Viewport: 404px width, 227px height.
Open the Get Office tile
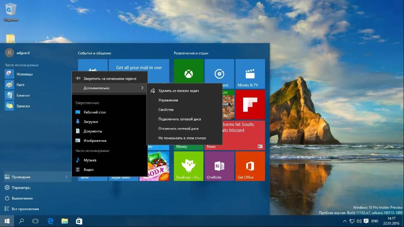(250, 166)
